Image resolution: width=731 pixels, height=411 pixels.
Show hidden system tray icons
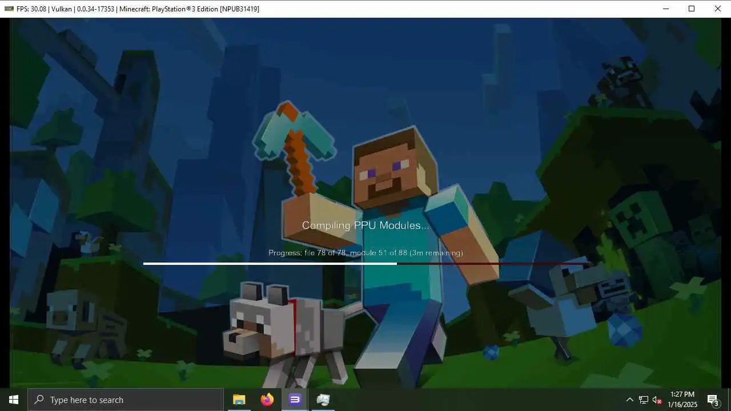(629, 400)
